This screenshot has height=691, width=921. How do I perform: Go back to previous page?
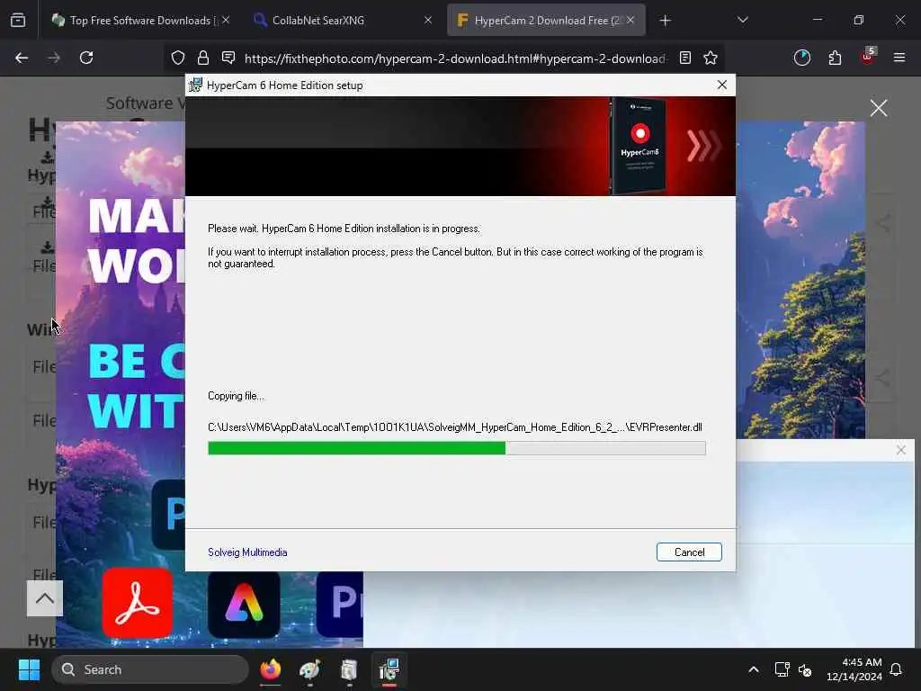[x=22, y=58]
